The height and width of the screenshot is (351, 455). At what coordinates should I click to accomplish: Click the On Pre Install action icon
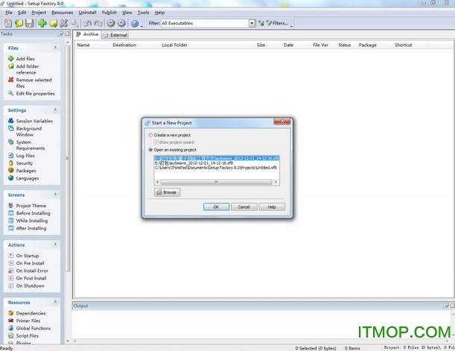[x=11, y=263]
